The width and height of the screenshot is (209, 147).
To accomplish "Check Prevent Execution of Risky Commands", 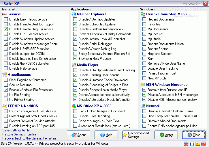I will pos(75,34).
